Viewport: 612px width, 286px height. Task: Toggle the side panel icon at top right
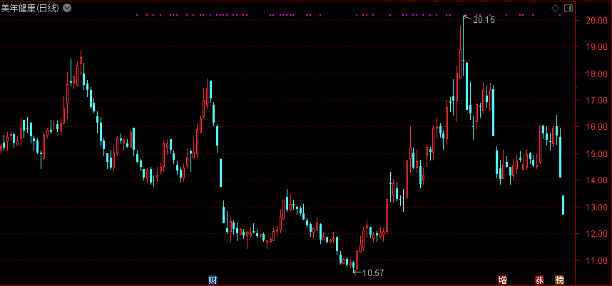tap(568, 8)
